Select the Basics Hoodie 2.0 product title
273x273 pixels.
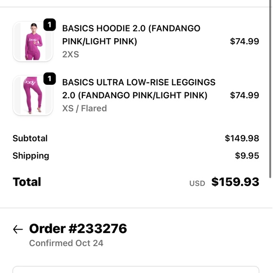pos(131,35)
